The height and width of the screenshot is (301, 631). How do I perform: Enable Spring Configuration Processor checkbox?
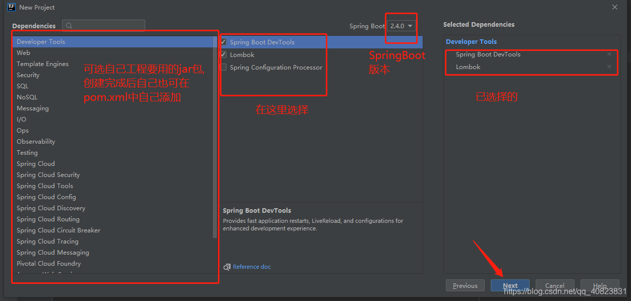(x=223, y=67)
